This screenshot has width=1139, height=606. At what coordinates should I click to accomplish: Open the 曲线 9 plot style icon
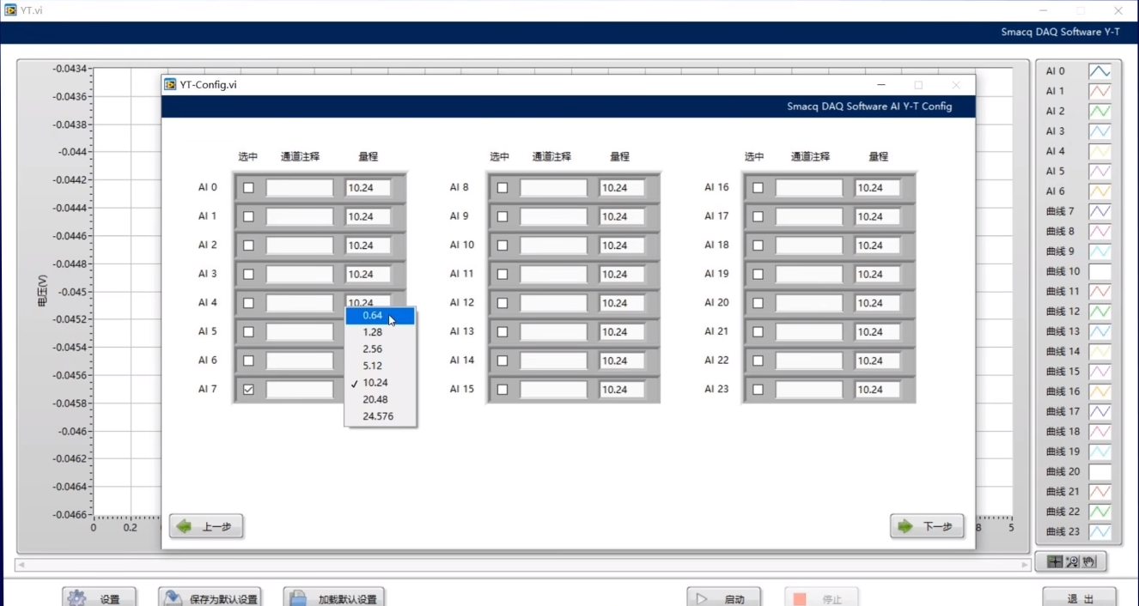(1099, 251)
